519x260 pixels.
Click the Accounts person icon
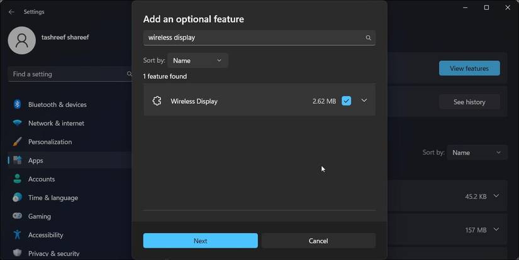18,179
